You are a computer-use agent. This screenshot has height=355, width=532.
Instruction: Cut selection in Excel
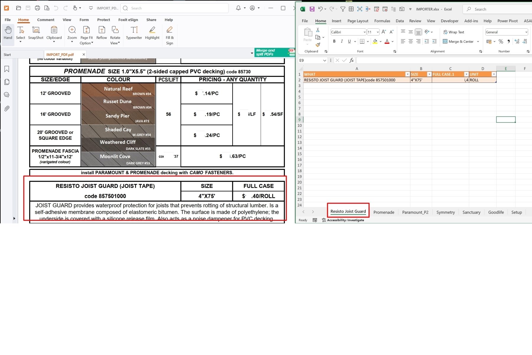(x=318, y=30)
